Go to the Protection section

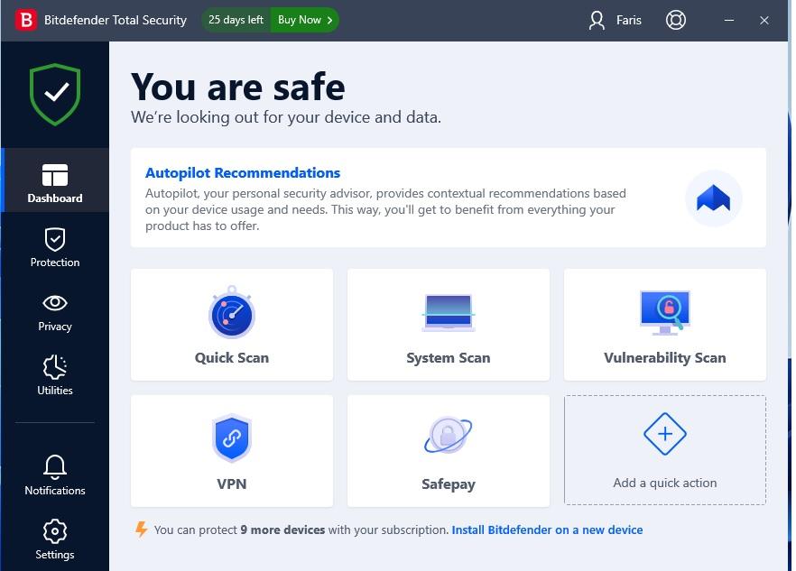click(x=55, y=248)
